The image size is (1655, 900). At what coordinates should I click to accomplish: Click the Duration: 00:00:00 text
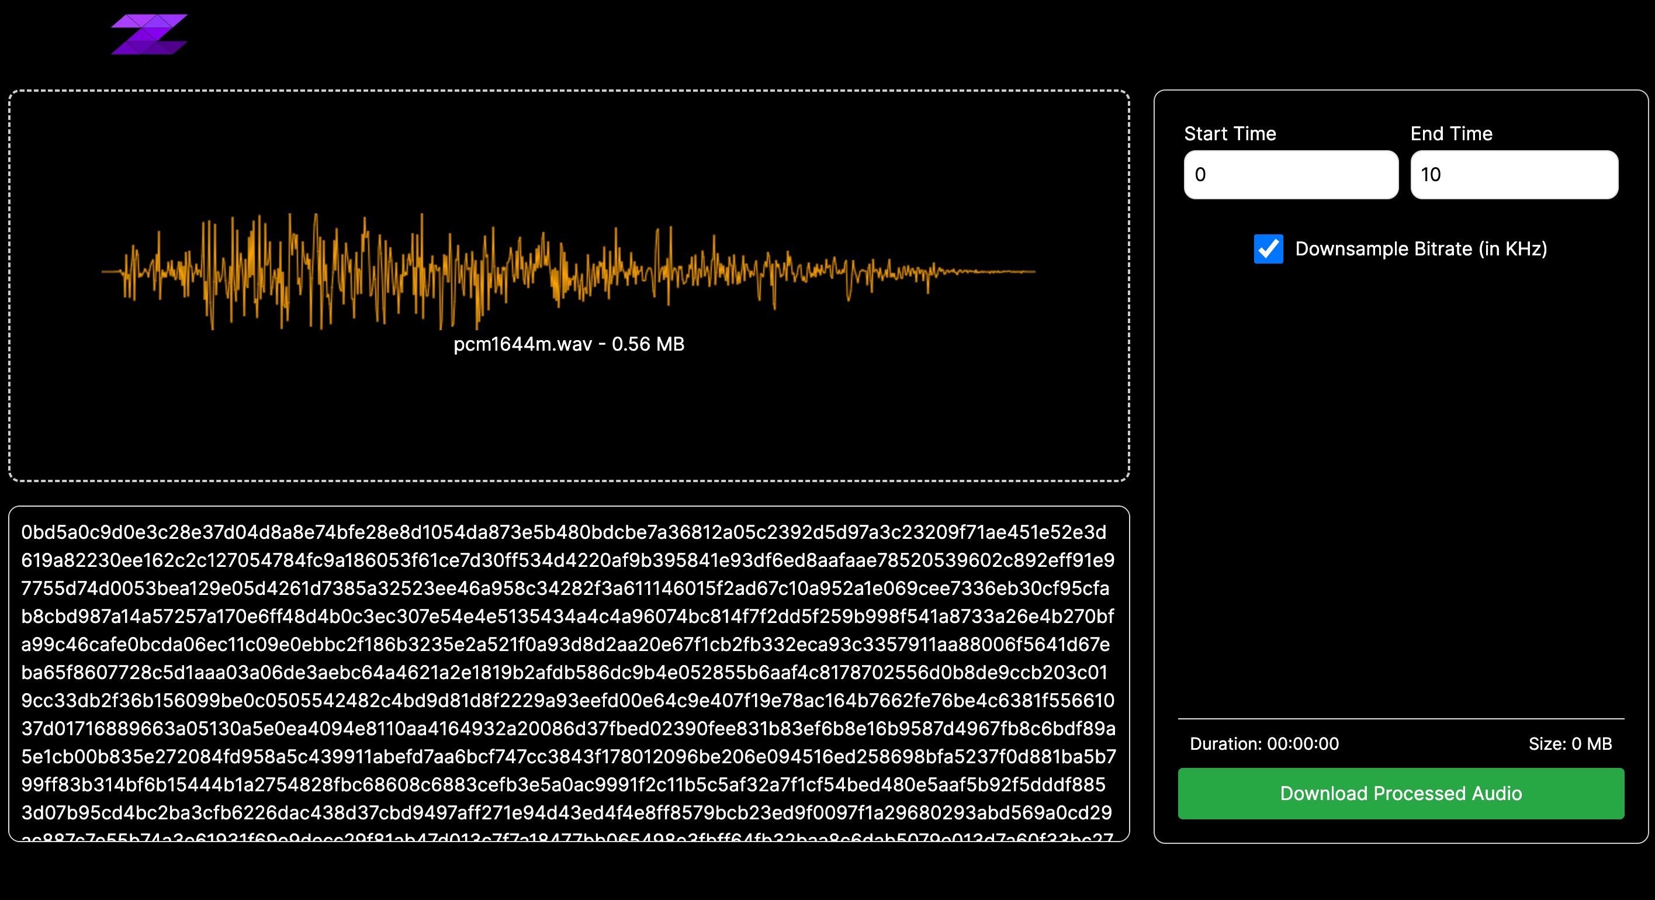pyautogui.click(x=1263, y=744)
